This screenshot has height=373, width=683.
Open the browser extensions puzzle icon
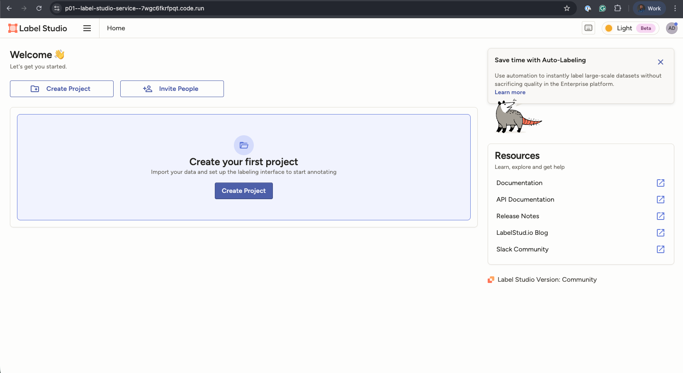tap(617, 8)
